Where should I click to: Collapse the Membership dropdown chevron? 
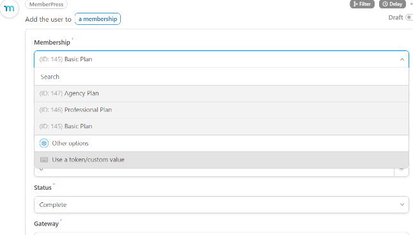(x=402, y=59)
